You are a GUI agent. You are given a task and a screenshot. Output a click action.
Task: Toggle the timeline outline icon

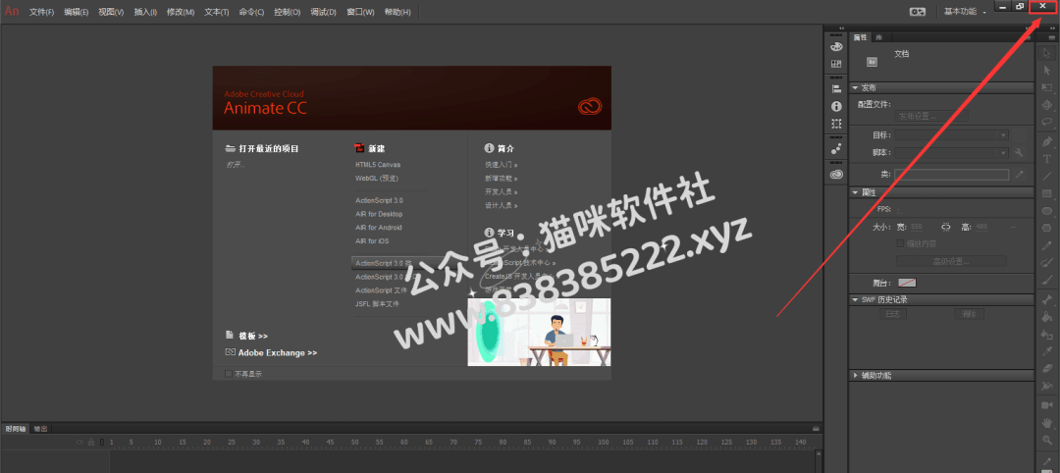(102, 442)
